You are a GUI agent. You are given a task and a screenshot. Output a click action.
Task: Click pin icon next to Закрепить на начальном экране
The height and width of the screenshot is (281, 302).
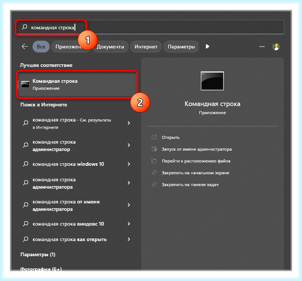pyautogui.click(x=154, y=172)
